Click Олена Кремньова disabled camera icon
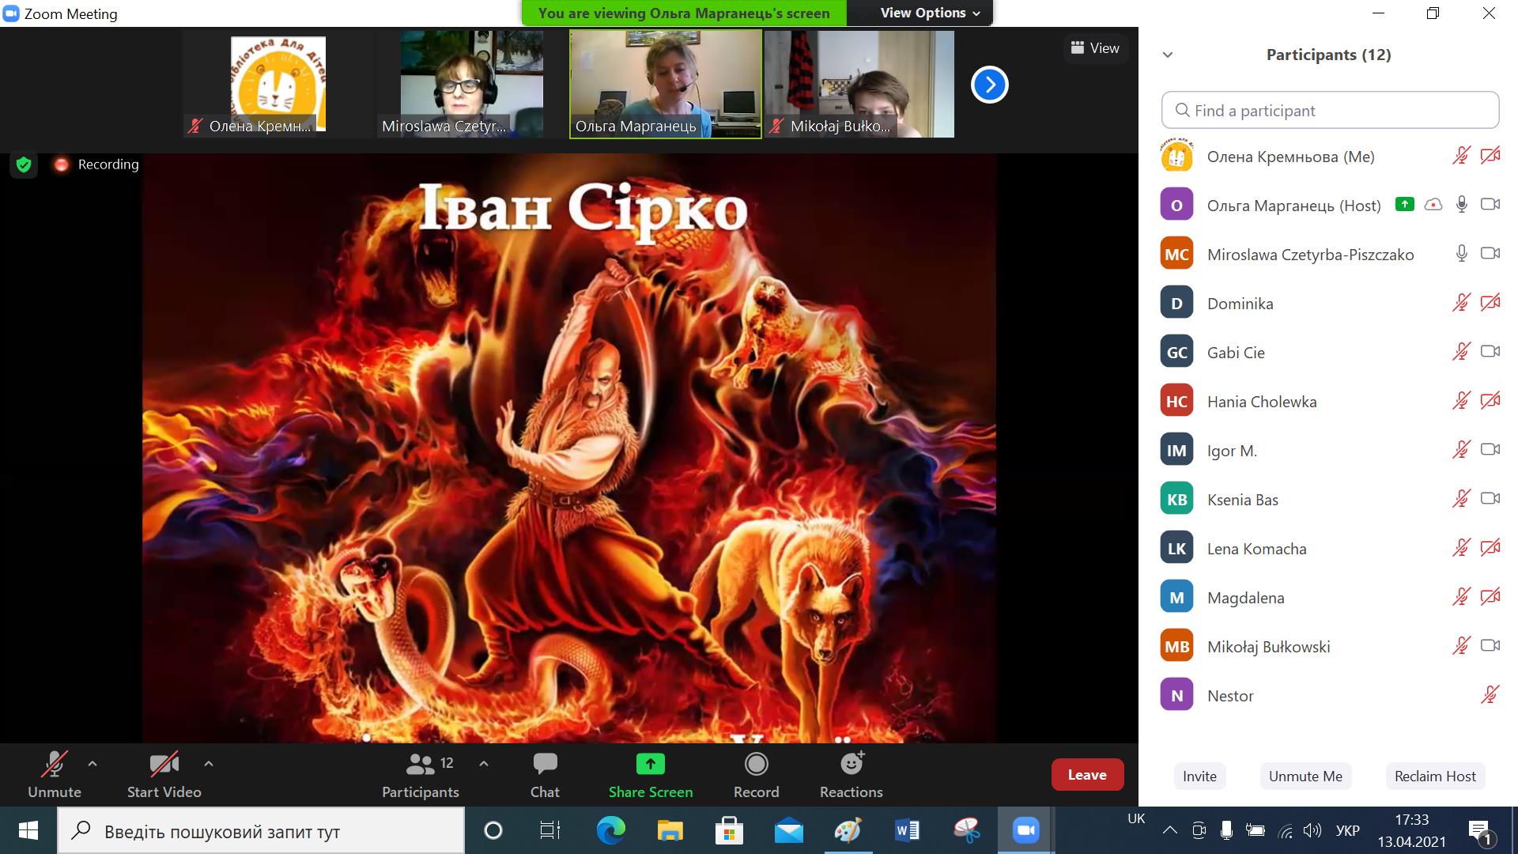The width and height of the screenshot is (1518, 854). (1490, 156)
